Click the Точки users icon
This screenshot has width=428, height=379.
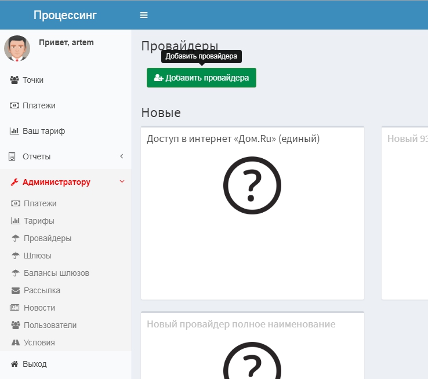coord(14,80)
